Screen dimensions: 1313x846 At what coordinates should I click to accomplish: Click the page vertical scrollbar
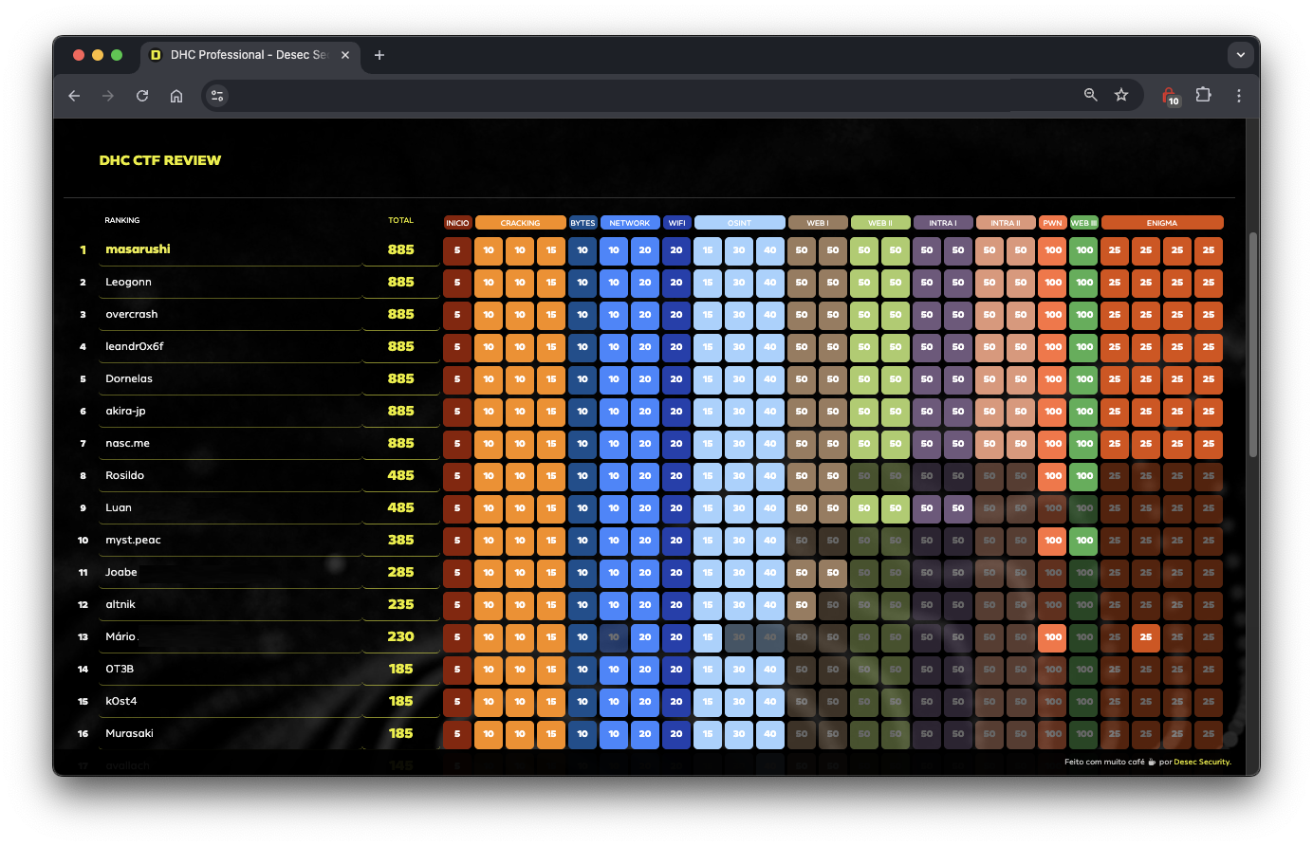pyautogui.click(x=1253, y=344)
